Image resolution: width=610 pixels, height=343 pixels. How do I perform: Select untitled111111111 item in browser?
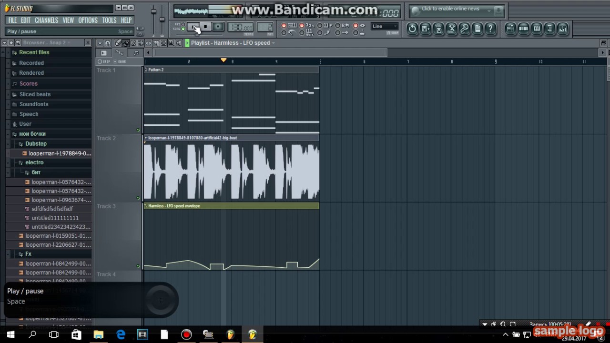click(55, 218)
